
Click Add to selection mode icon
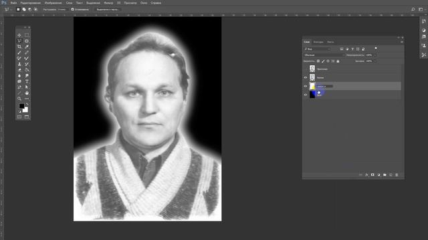point(24,9)
